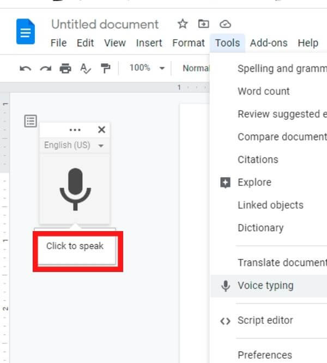Choose Voice typing from Tools menu

(x=265, y=286)
